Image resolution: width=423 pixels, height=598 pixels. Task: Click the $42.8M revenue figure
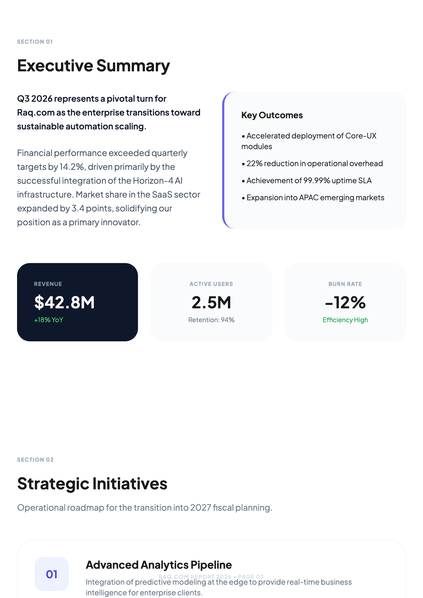(64, 302)
